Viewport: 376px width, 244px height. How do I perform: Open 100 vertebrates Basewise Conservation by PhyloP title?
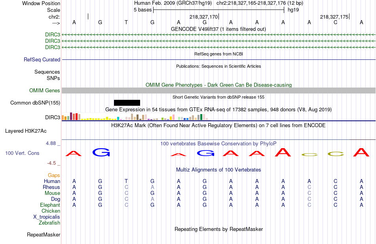(x=218, y=144)
